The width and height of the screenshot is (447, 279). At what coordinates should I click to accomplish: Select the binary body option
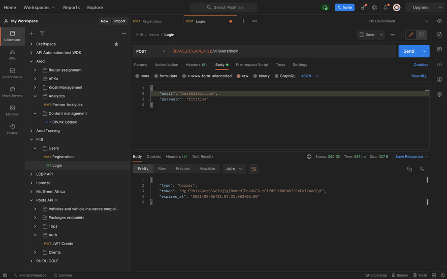point(262,76)
